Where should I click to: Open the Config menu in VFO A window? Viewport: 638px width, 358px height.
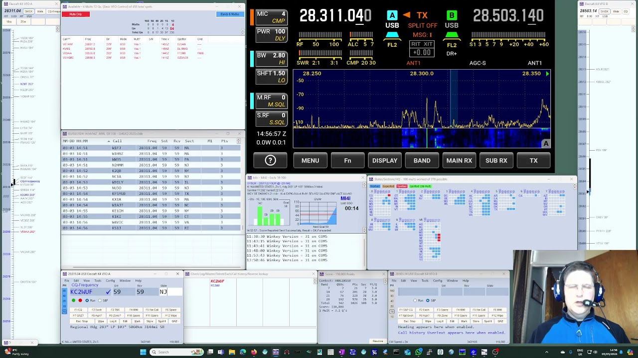[110, 280]
